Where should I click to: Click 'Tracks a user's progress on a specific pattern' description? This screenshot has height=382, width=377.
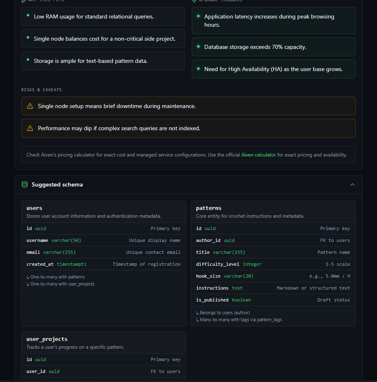click(75, 347)
